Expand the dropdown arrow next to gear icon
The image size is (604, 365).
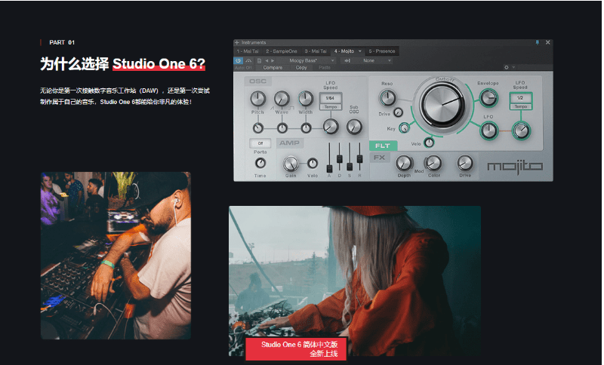[513, 67]
